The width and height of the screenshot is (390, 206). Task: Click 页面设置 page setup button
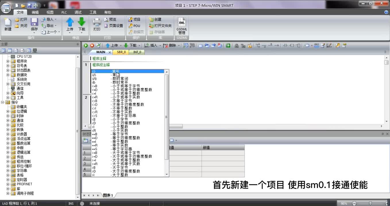[114, 26]
